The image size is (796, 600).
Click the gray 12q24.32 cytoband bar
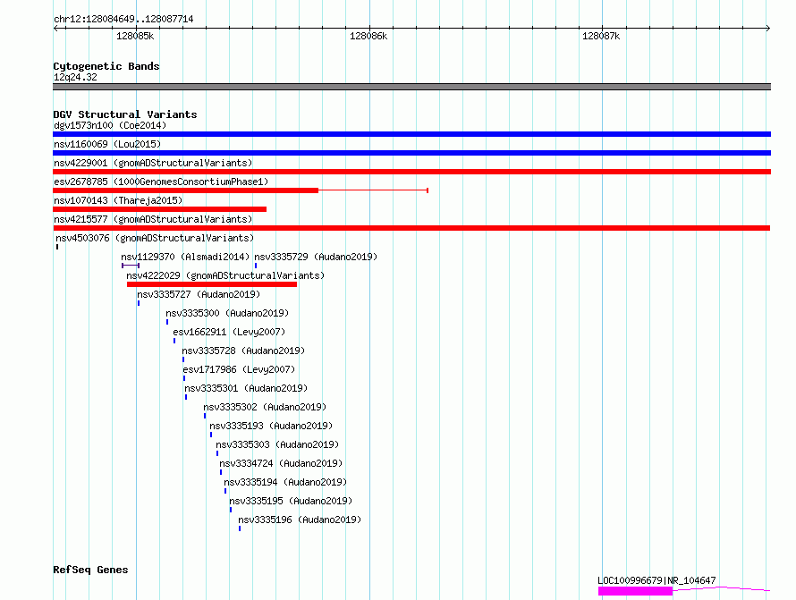pos(411,87)
